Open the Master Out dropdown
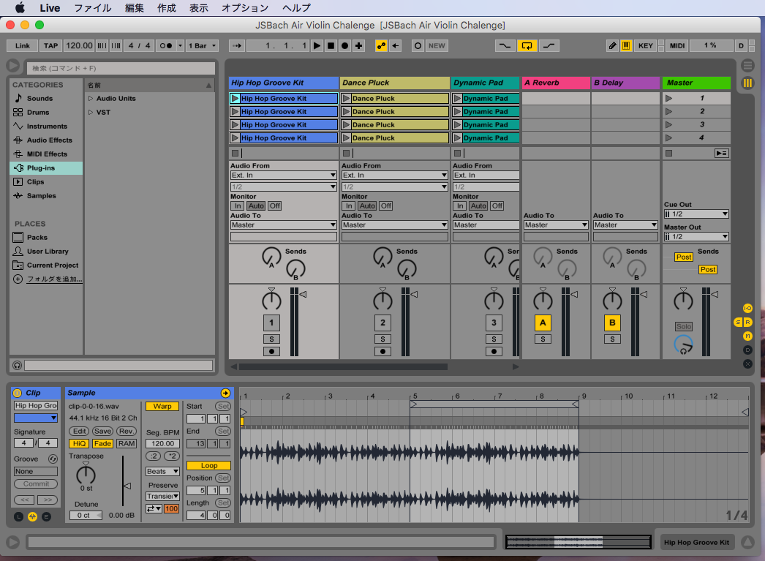765x561 pixels. pos(696,236)
